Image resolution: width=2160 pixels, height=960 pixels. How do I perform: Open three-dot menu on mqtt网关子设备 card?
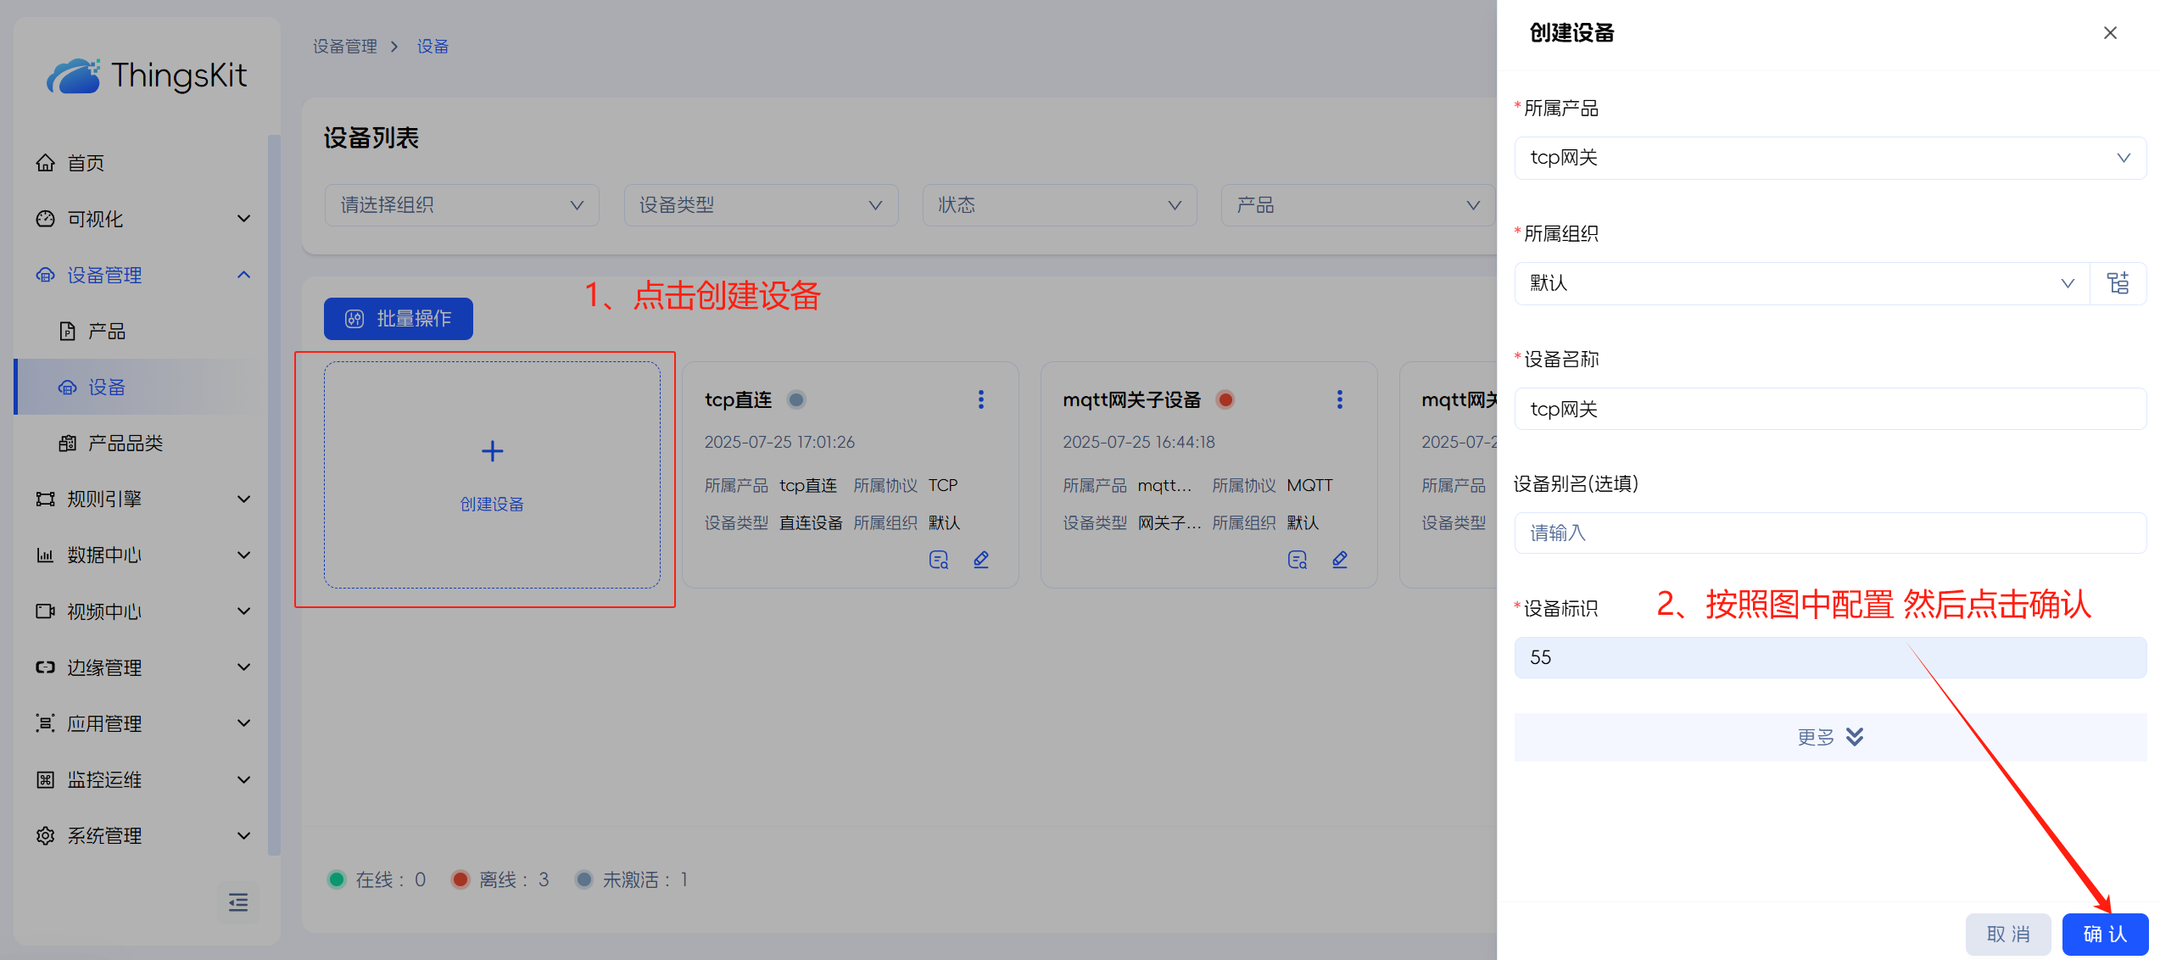[1340, 399]
